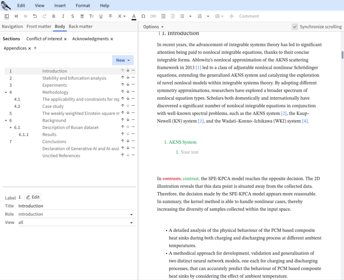The width and height of the screenshot is (344, 280).
Task: Click the move/cross arrows toolbar icon
Action: coord(232,16)
